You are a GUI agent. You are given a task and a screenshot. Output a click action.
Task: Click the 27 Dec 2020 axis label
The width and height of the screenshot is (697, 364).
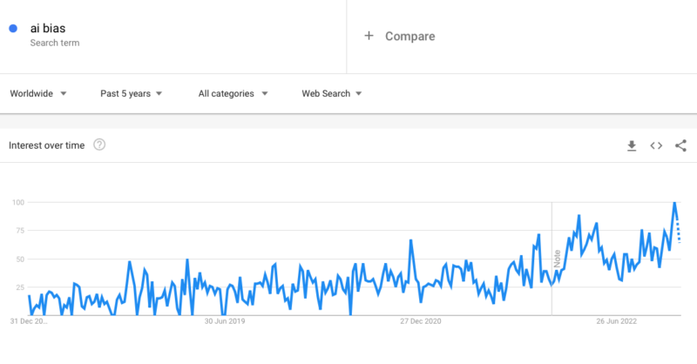[423, 321]
